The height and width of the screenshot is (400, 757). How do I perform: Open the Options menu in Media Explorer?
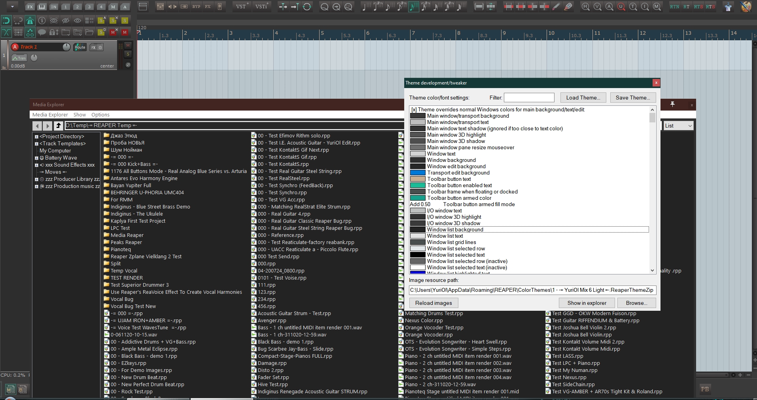click(100, 115)
